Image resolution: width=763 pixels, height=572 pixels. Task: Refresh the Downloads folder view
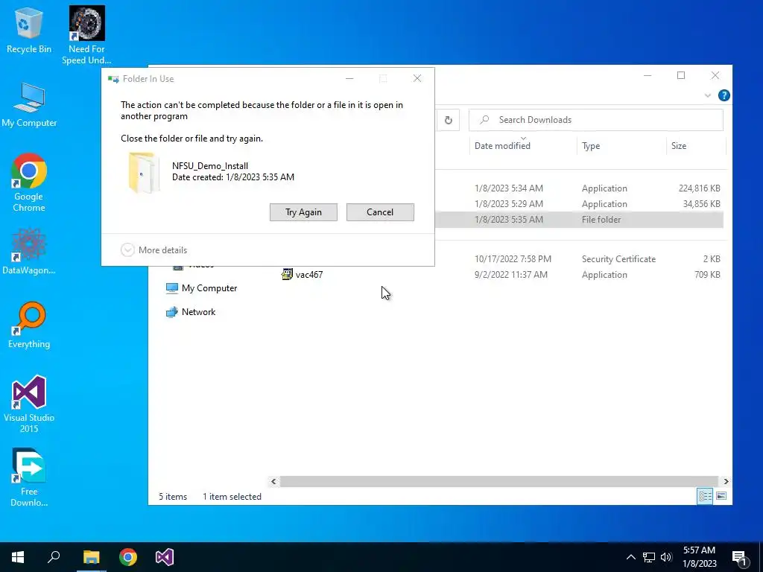(448, 120)
